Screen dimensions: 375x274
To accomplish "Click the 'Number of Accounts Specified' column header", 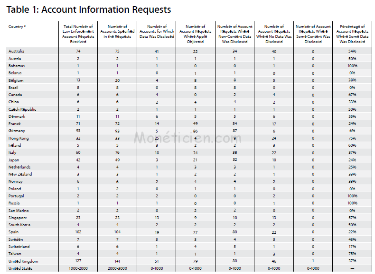I will click(x=118, y=31).
